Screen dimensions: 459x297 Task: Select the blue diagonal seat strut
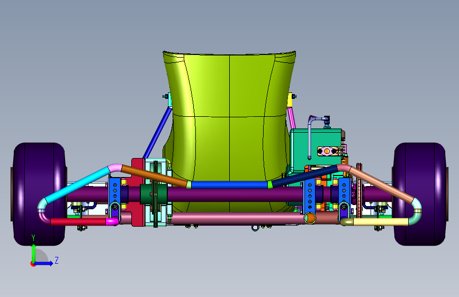point(157,133)
